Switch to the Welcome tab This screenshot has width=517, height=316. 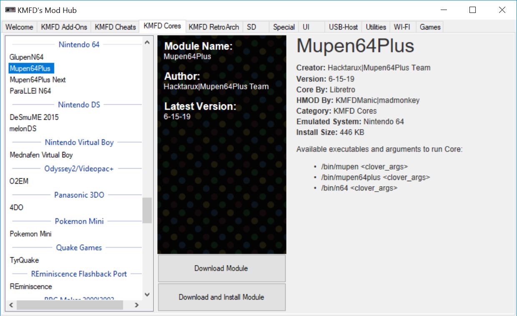point(19,27)
